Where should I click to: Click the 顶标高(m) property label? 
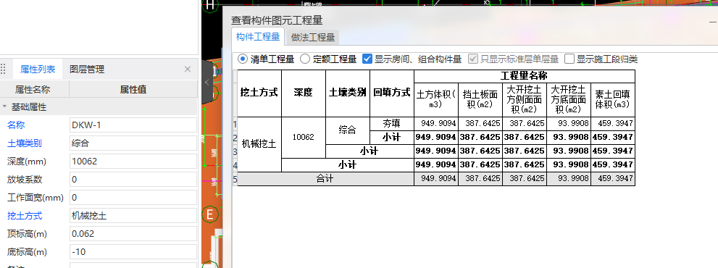coord(27,234)
